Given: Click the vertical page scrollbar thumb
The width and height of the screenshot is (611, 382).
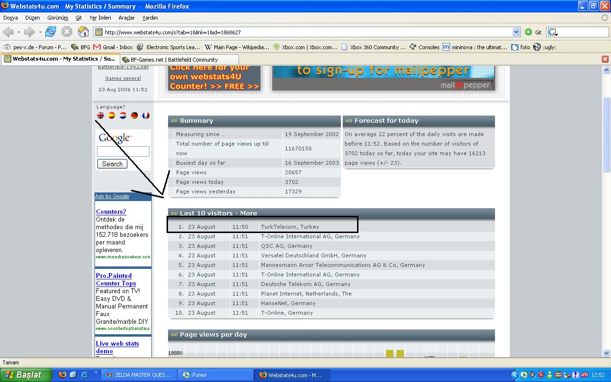Looking at the screenshot, I should (x=607, y=134).
